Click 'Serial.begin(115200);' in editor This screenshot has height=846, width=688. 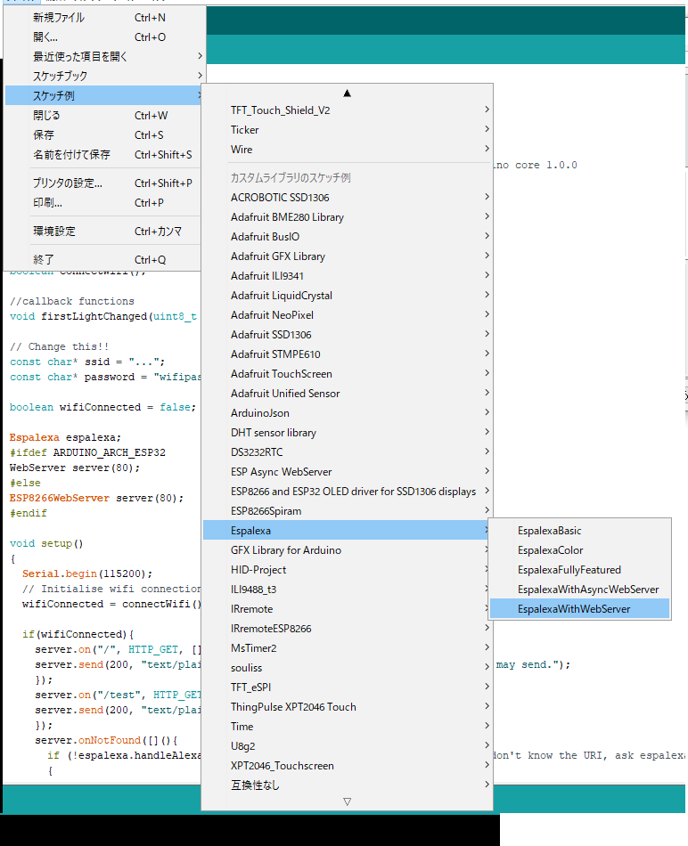pos(87,573)
